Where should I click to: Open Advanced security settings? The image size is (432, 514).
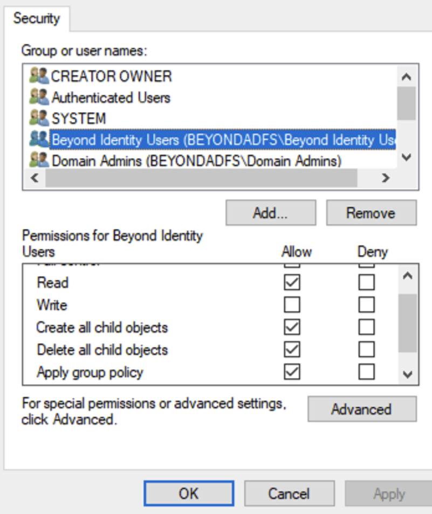click(x=361, y=409)
